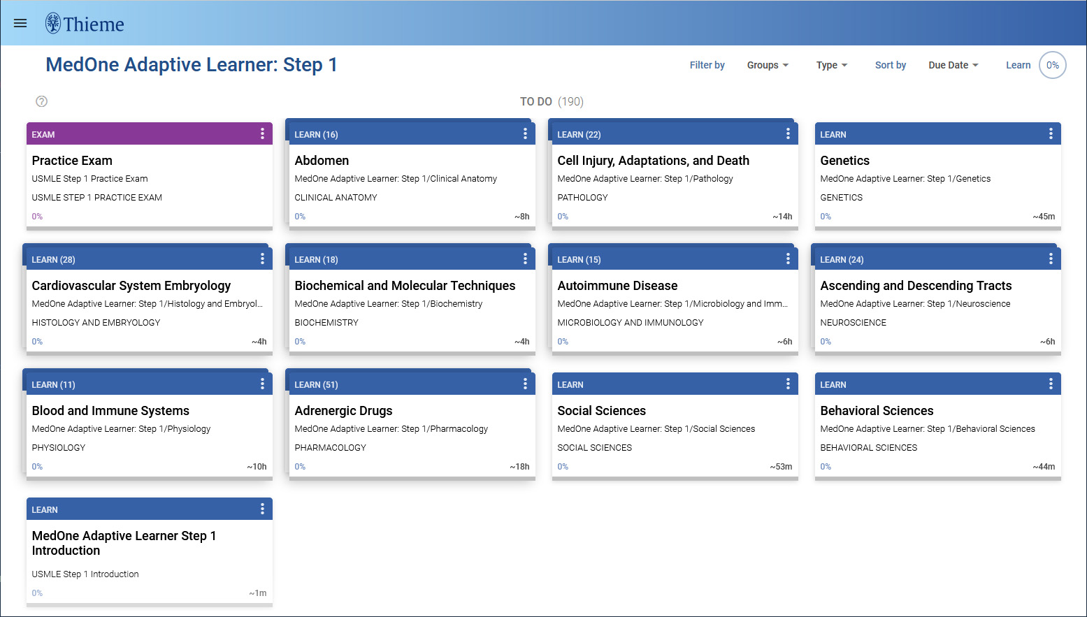Viewport: 1087px width, 617px height.
Task: Click 'PHARMACOLOGY' category label
Action: tap(330, 448)
